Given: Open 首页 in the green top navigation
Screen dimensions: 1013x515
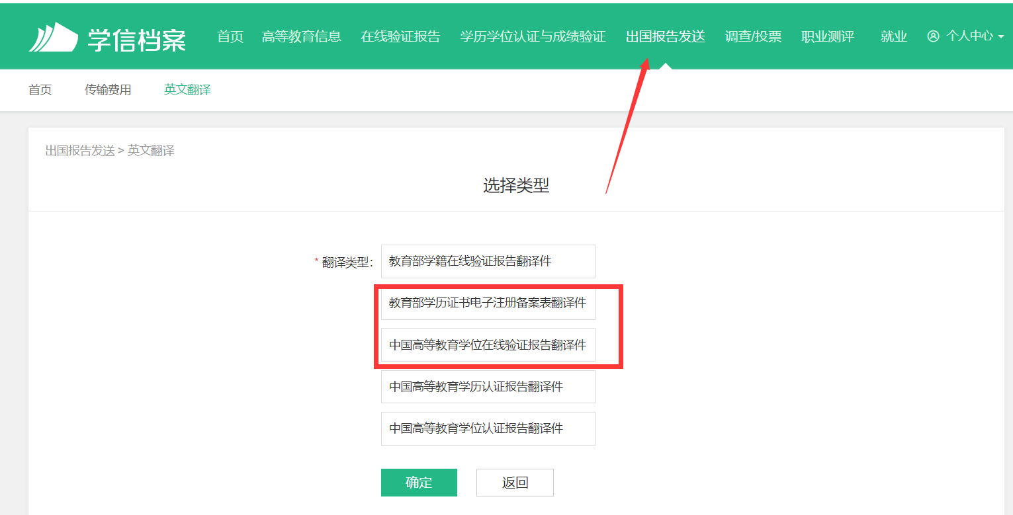Looking at the screenshot, I should 230,36.
